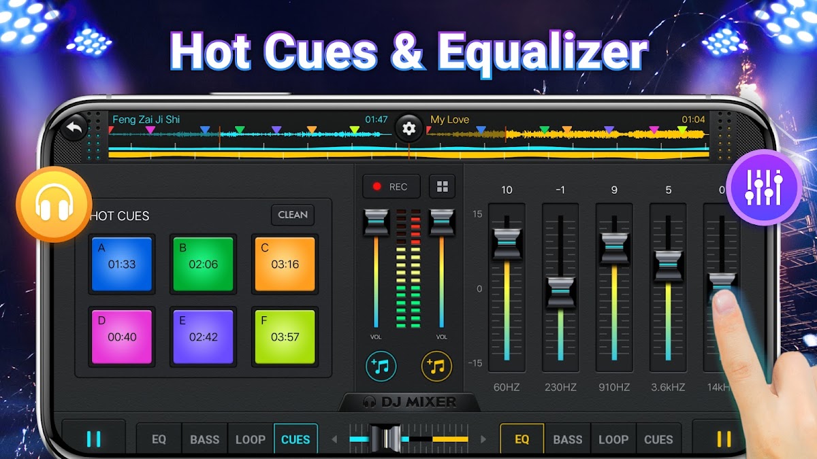817x459 pixels.
Task: Switch left deck to the LOOP tab
Action: (x=250, y=439)
